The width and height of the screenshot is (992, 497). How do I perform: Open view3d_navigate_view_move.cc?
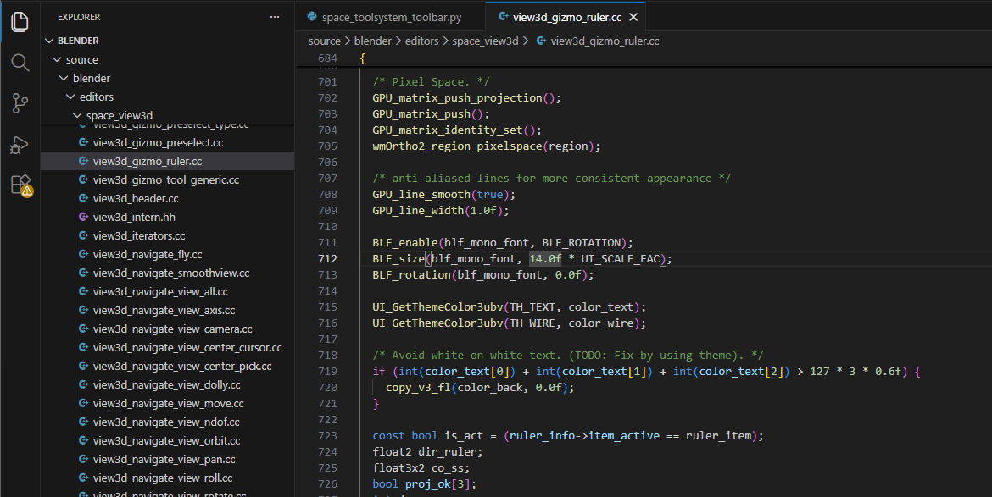pyautogui.click(x=168, y=404)
